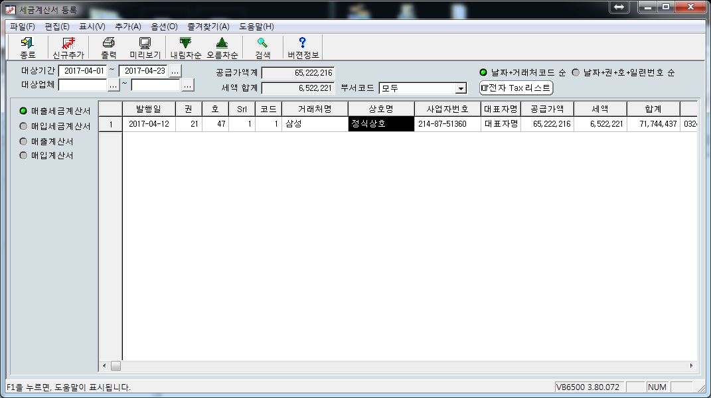Expand the 부서코드 dropdown
Viewport: 711px width, 398px height.
pyautogui.click(x=461, y=88)
